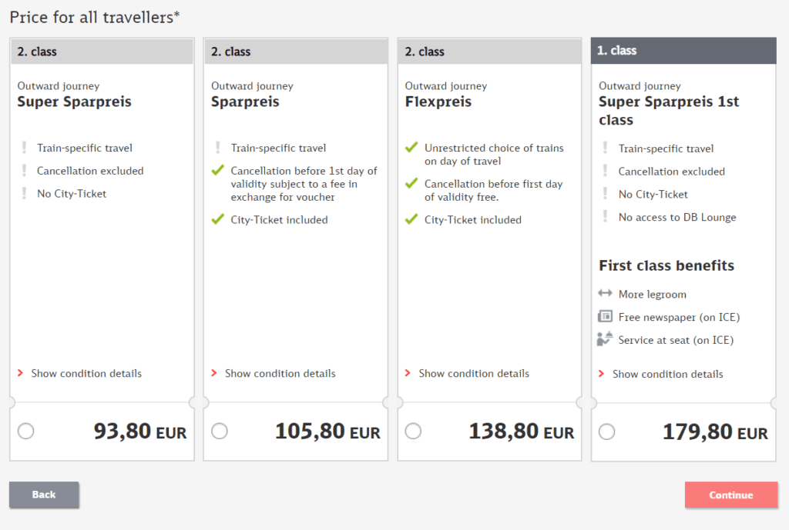
Task: Click the Service at seat icon
Action: (606, 340)
